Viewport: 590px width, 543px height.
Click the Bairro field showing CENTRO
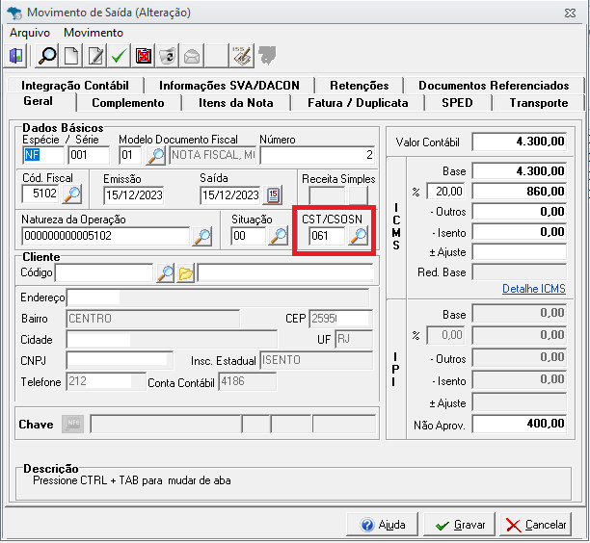[153, 319]
